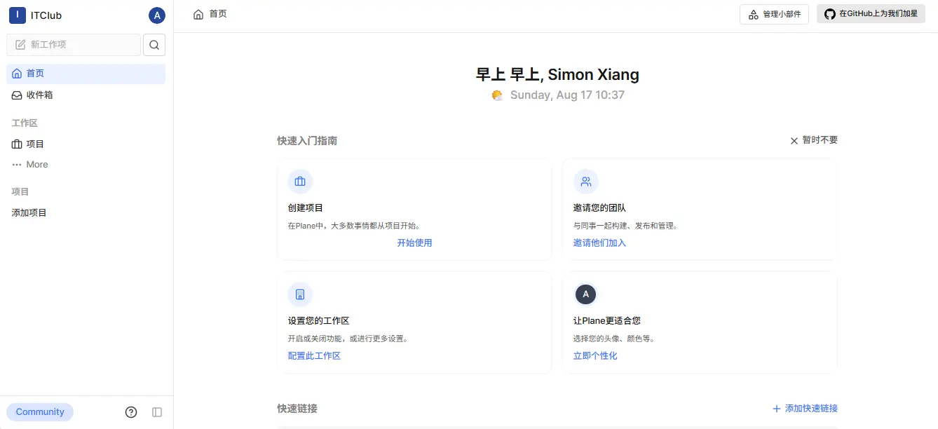Image resolution: width=938 pixels, height=429 pixels.
Task: Click the 管理小部件 button
Action: 775,14
